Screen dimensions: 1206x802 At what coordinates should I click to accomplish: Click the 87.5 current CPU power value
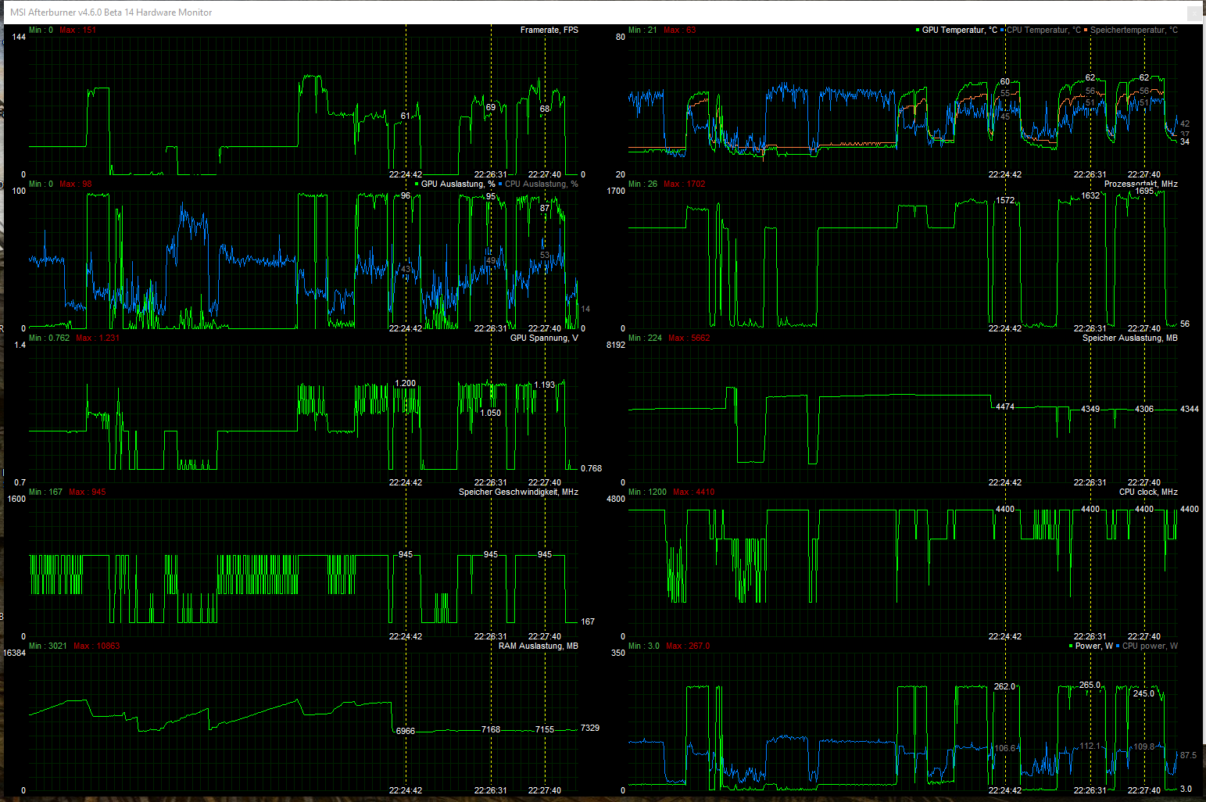pos(1188,756)
